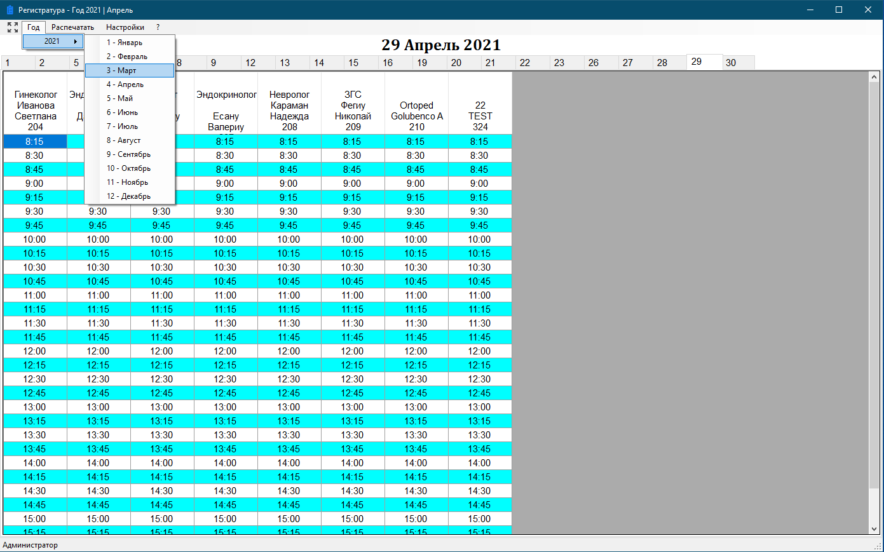Click the question mark help menu
Image resolution: width=884 pixels, height=552 pixels.
click(x=158, y=27)
